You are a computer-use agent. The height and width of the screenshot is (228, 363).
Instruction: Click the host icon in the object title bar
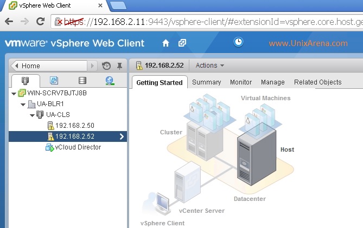pyautogui.click(x=139, y=66)
